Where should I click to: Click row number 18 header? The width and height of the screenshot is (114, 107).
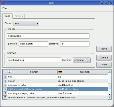click(5, 89)
